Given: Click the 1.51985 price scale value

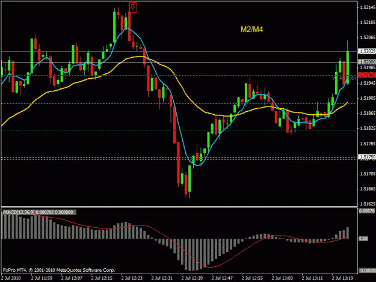Looking at the screenshot, I should click(368, 67).
